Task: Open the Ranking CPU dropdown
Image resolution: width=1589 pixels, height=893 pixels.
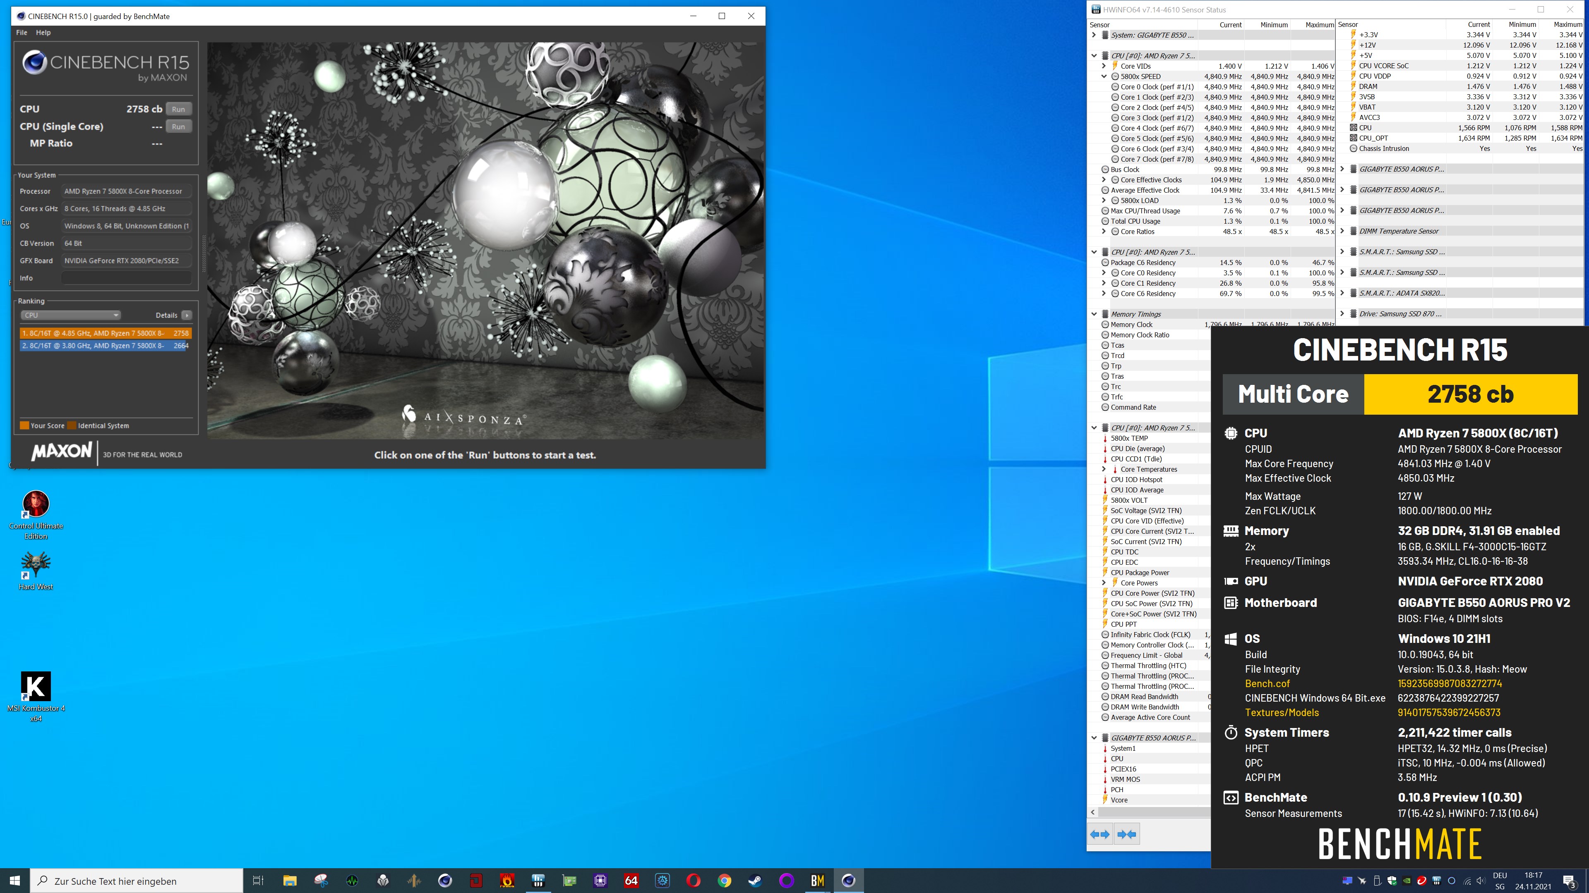Action: click(71, 315)
